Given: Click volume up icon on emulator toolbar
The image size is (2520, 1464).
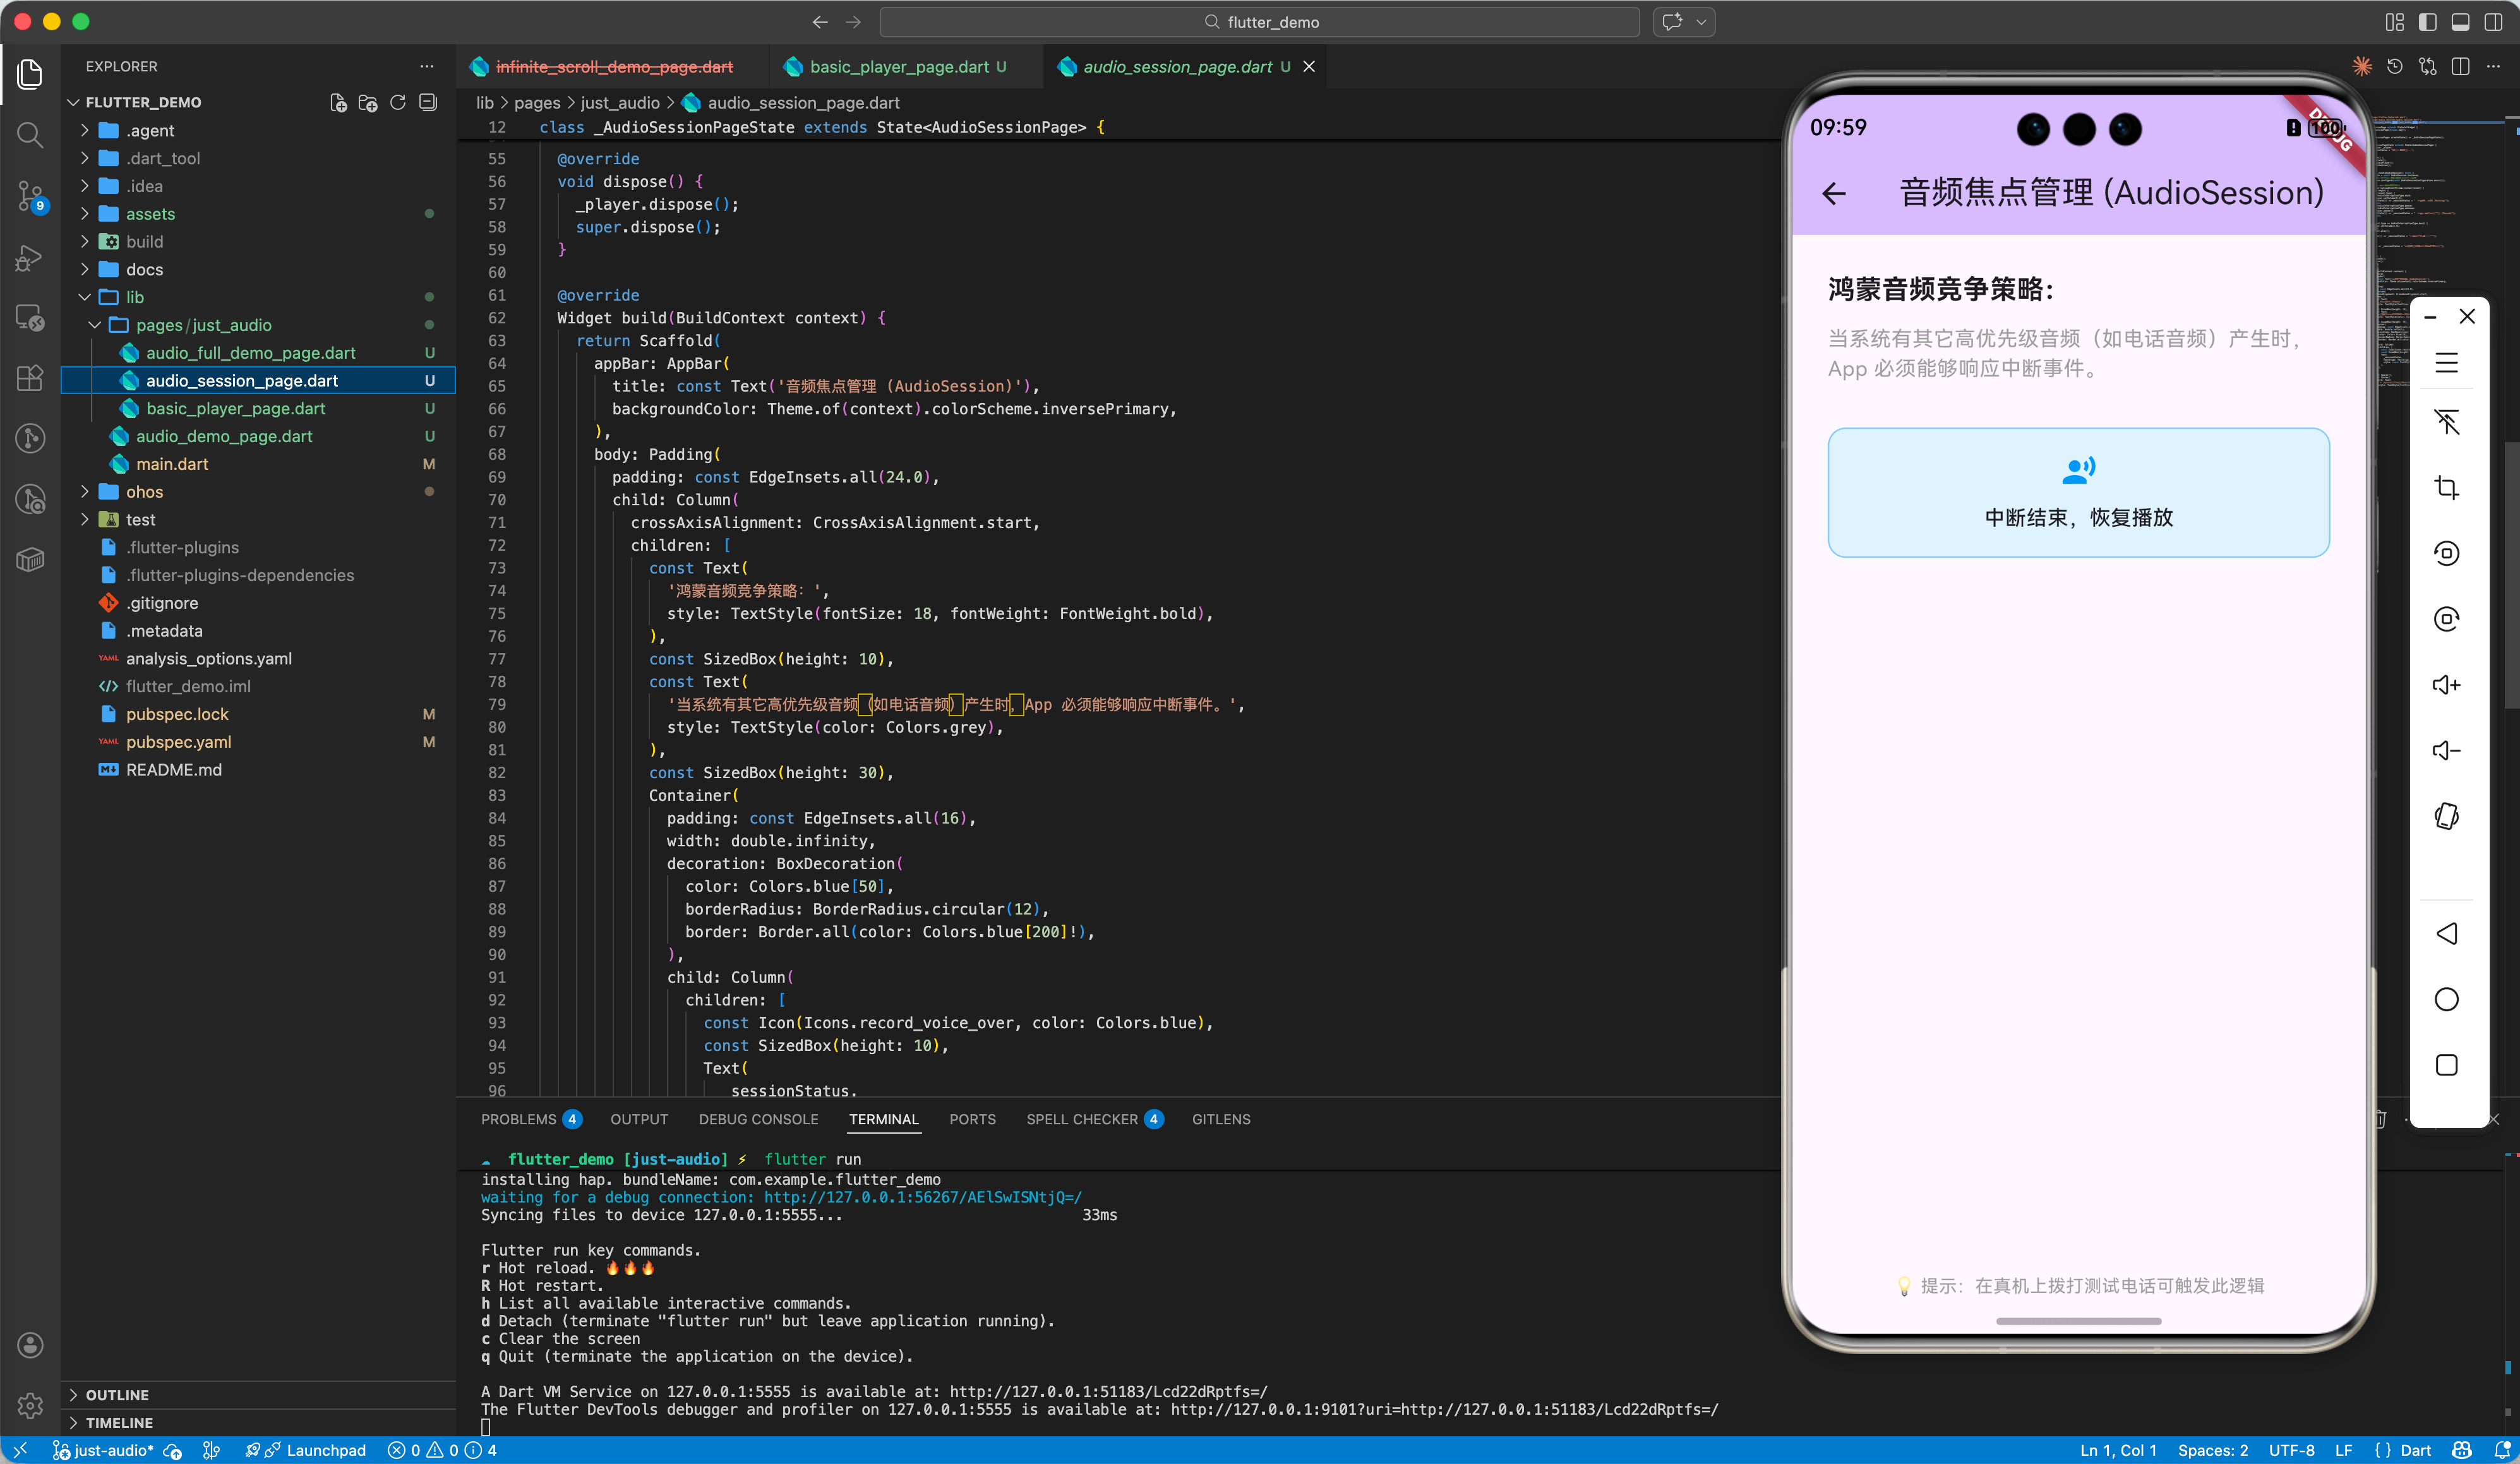Looking at the screenshot, I should [x=2446, y=685].
